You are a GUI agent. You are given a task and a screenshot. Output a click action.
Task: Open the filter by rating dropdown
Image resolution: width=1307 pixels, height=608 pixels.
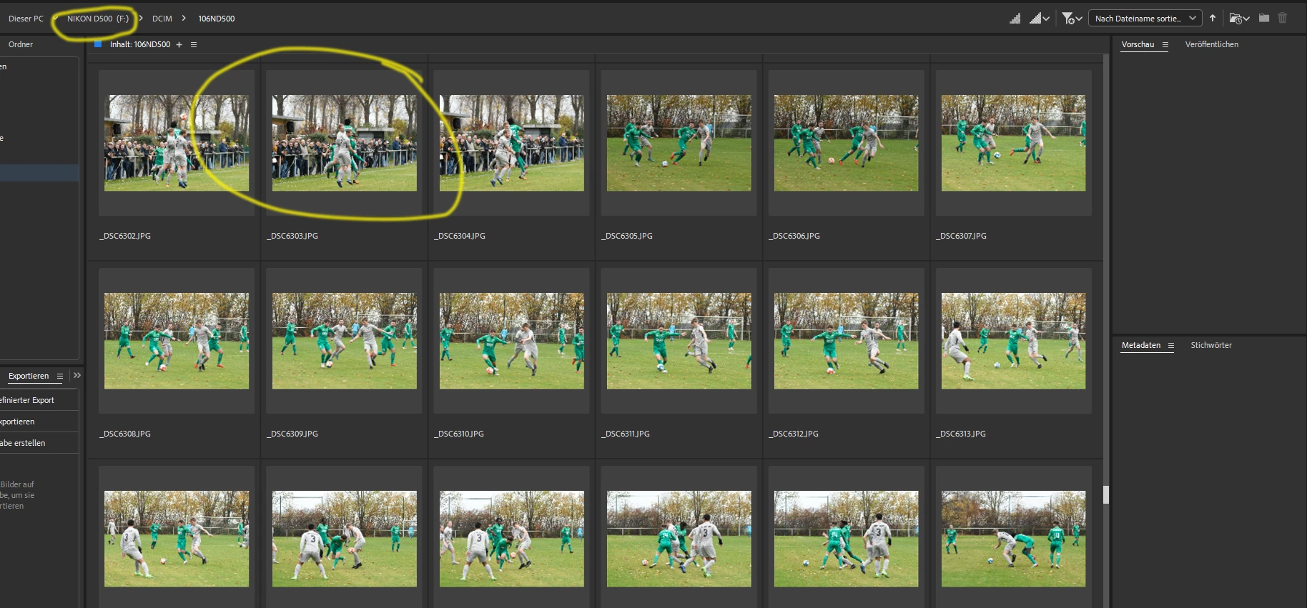click(x=1072, y=19)
